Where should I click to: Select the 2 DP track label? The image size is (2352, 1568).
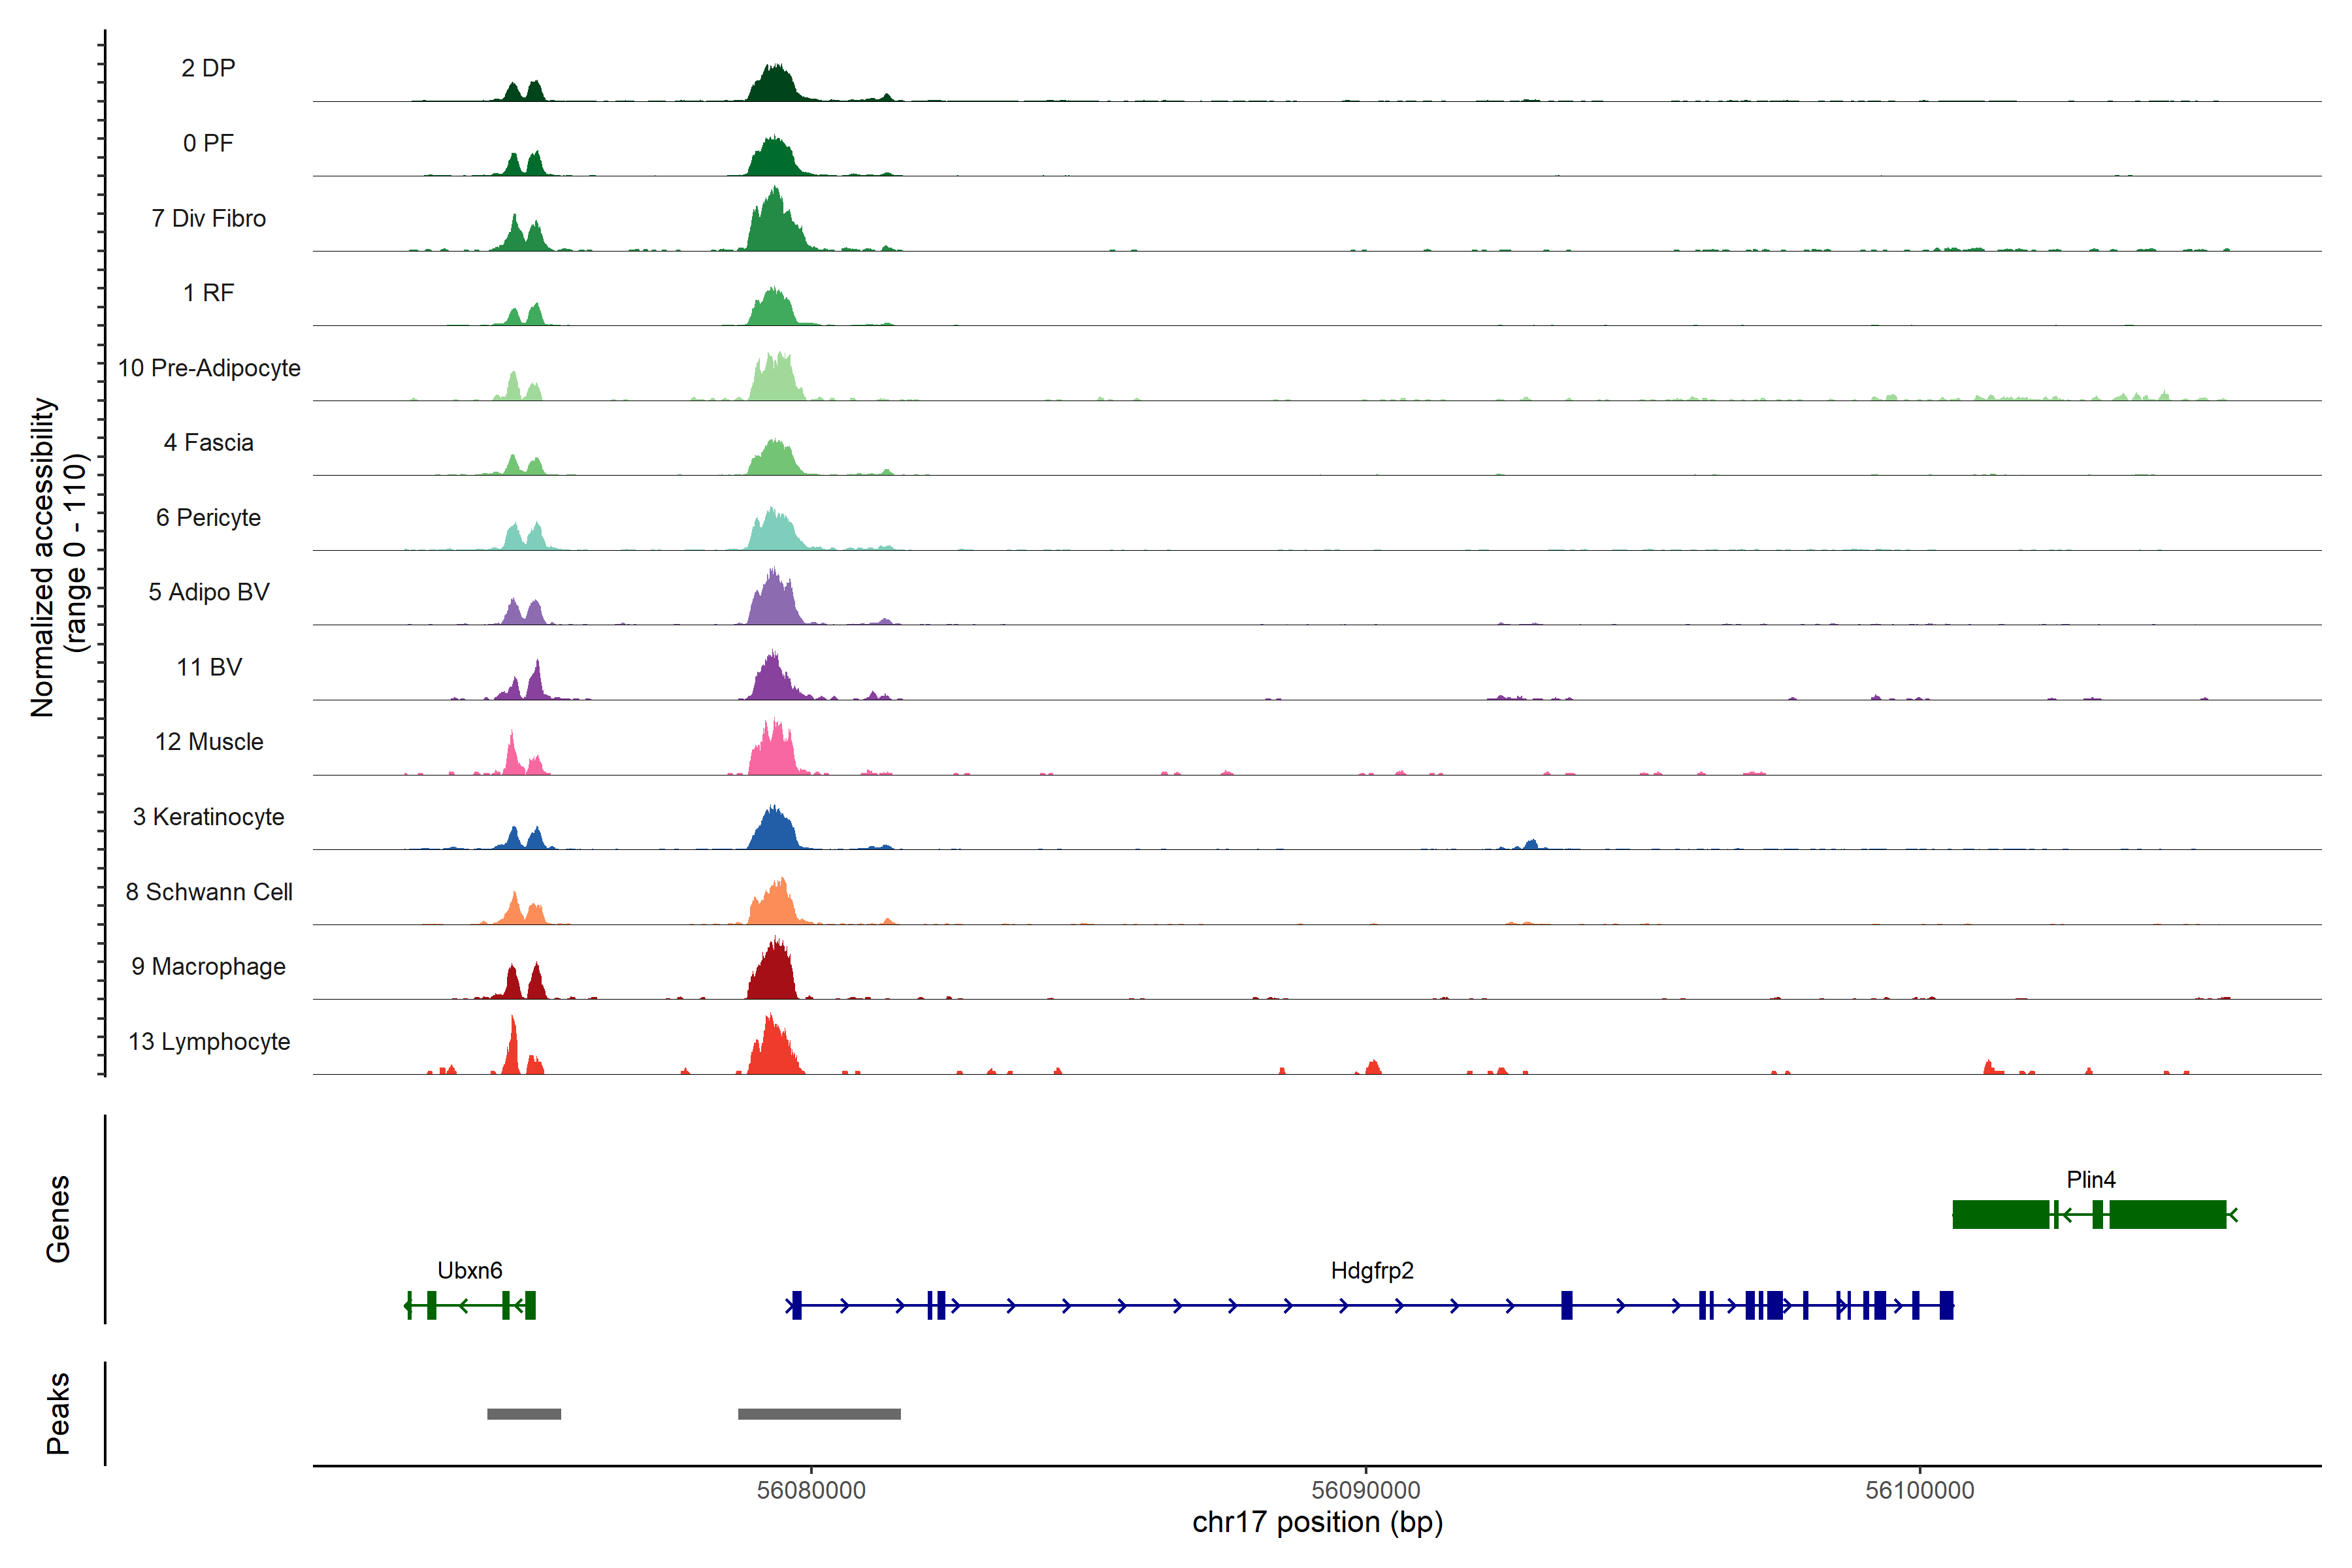click(208, 68)
